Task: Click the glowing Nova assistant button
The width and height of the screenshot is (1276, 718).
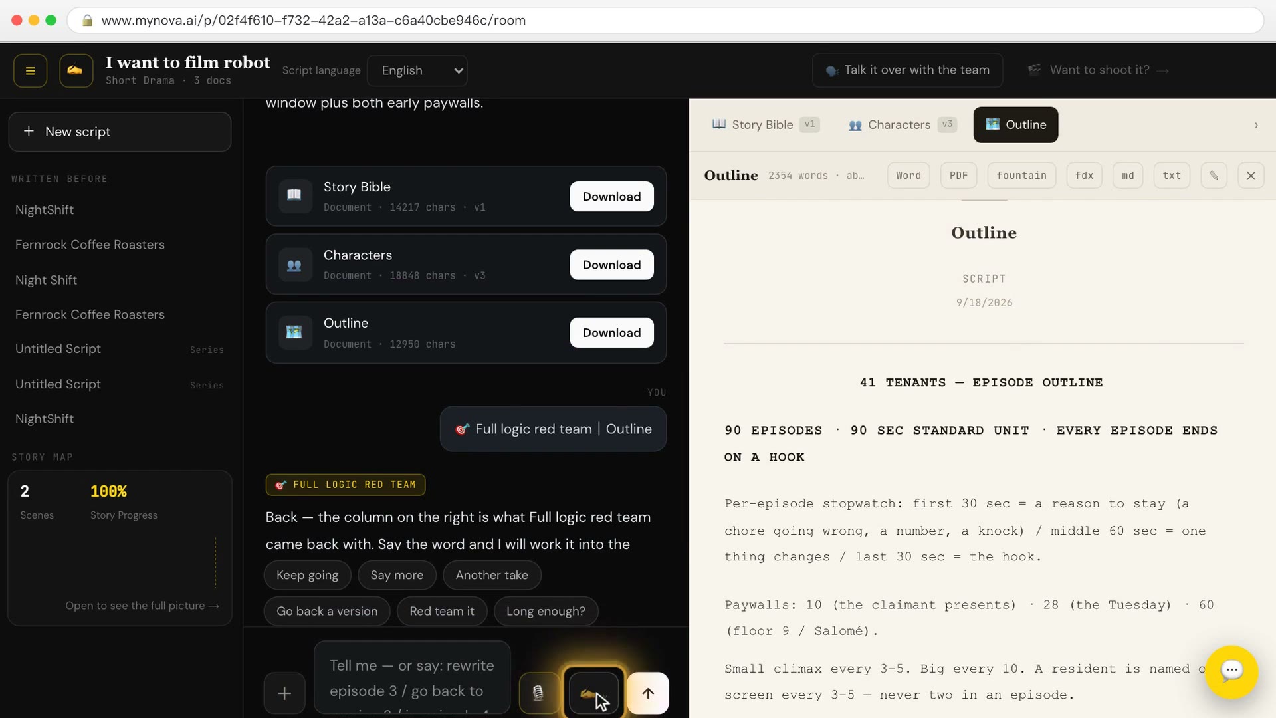Action: pos(593,693)
